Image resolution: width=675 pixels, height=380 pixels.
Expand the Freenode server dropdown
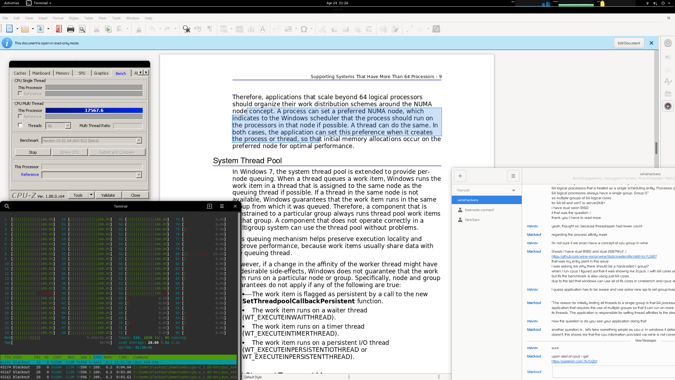click(x=514, y=190)
